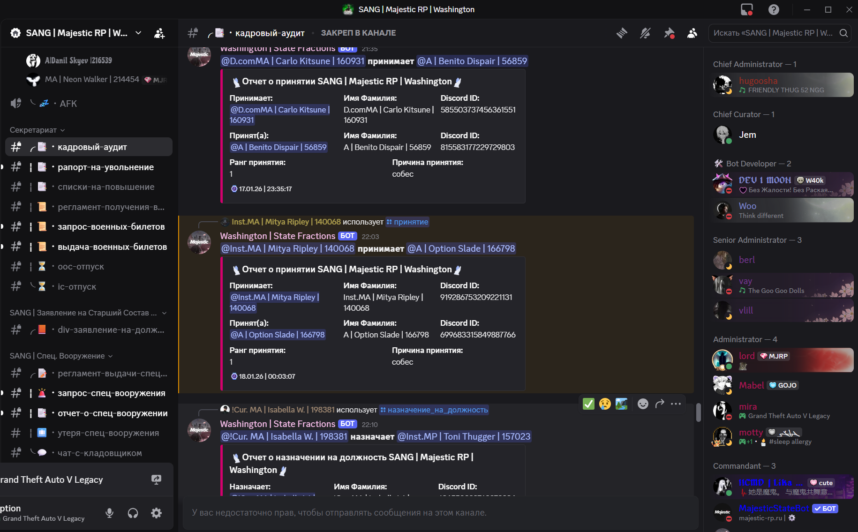Screen dimensions: 858x532
Task: Click the forward message arrow icon
Action: [660, 404]
